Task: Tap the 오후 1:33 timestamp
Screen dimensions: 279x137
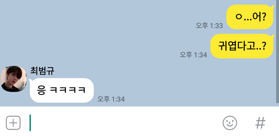Action: (x=209, y=26)
